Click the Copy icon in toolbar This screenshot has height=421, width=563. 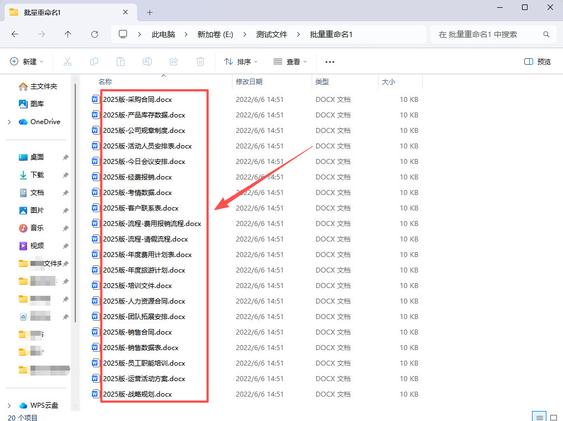point(94,62)
